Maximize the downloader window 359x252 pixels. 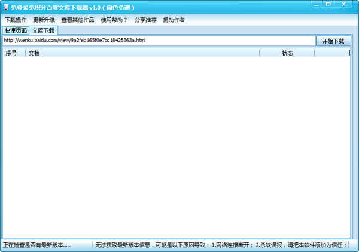(328, 4)
